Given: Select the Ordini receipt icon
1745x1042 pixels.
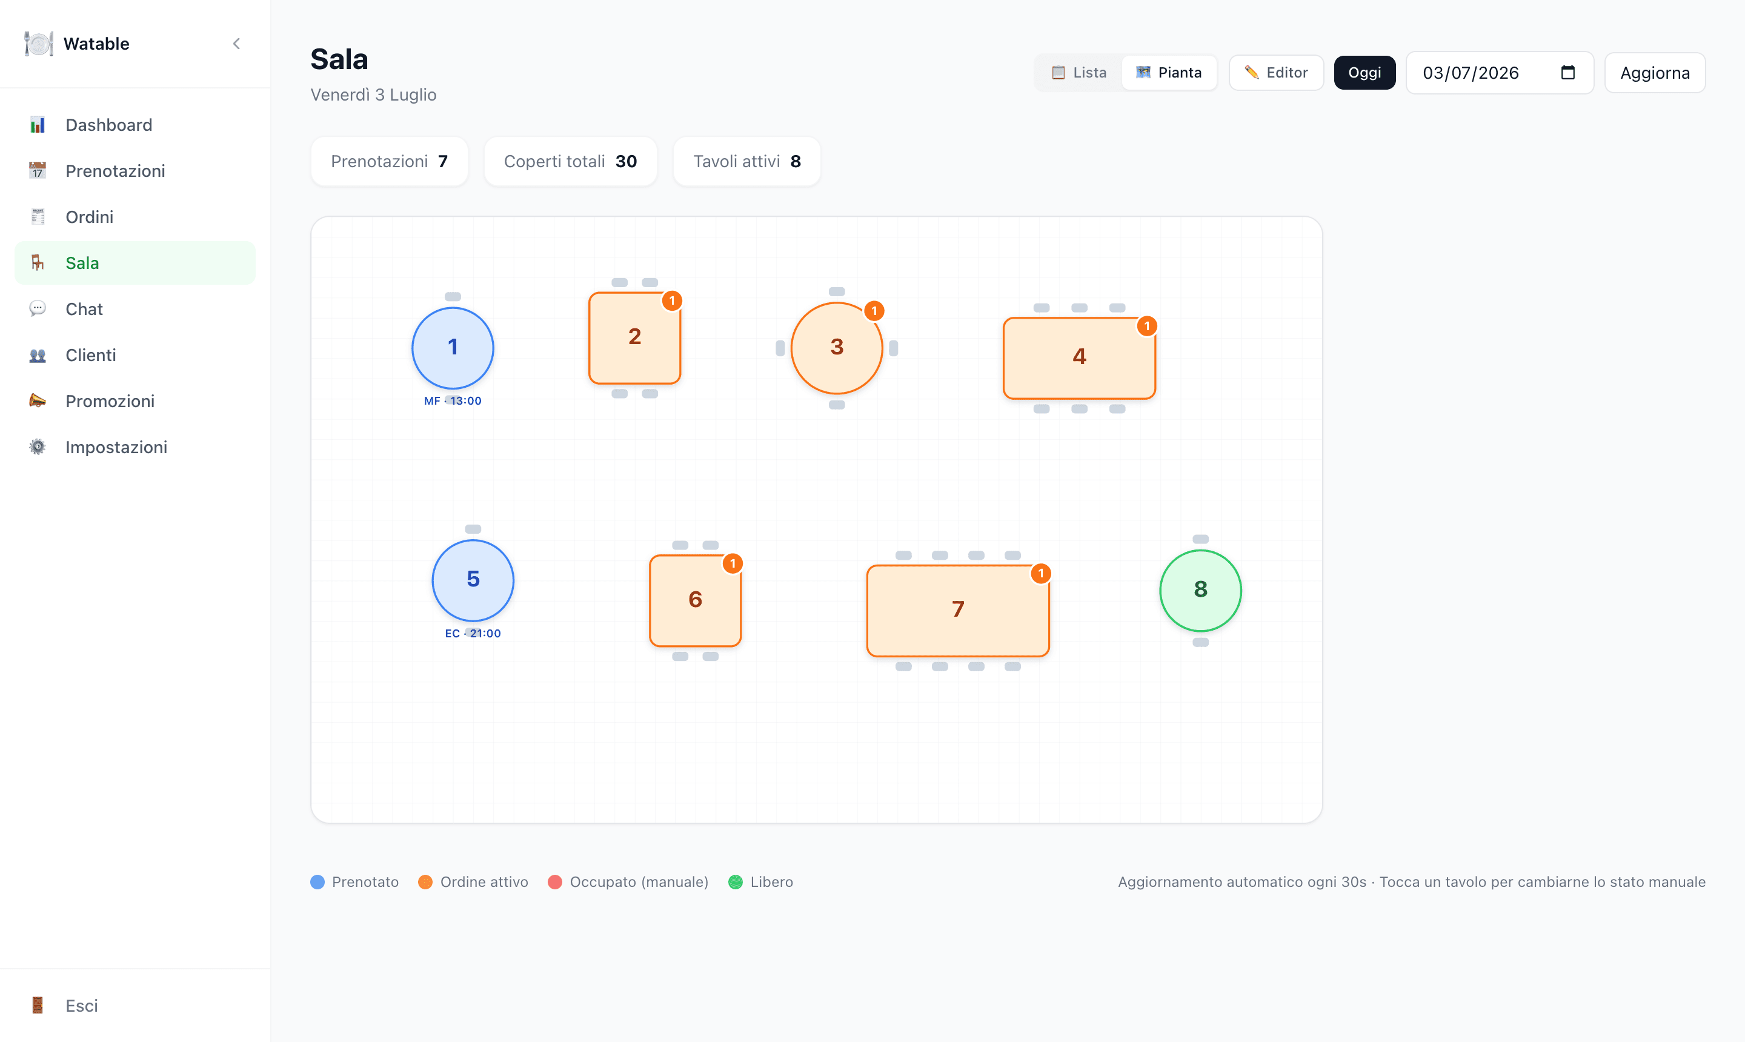Looking at the screenshot, I should tap(37, 217).
